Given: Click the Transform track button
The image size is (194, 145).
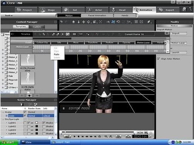Looking at the screenshot, I should (x=93, y=43).
